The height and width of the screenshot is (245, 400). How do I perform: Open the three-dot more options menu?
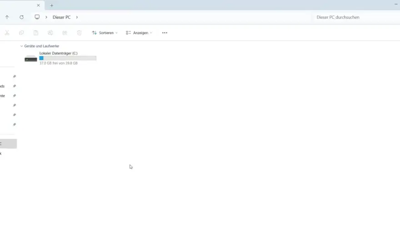(165, 33)
